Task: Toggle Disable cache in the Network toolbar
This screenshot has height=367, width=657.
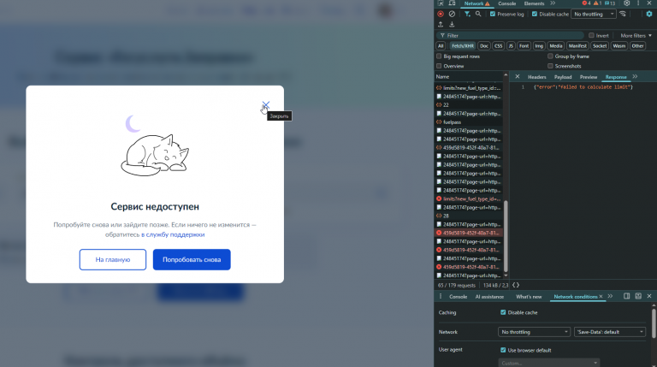Action: click(x=535, y=14)
